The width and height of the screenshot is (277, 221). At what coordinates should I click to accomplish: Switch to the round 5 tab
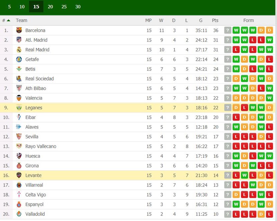coord(9,7)
